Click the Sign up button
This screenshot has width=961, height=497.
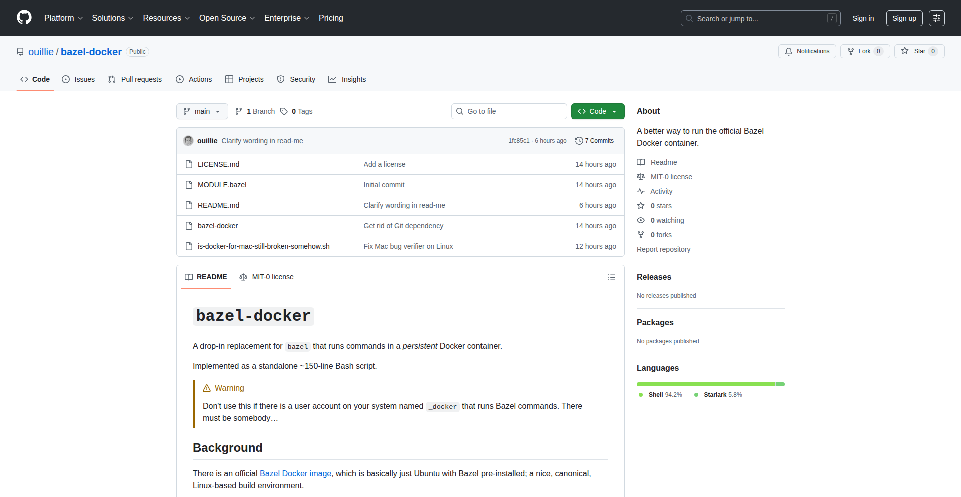tap(904, 18)
